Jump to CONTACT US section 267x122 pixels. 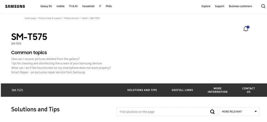coord(248,90)
